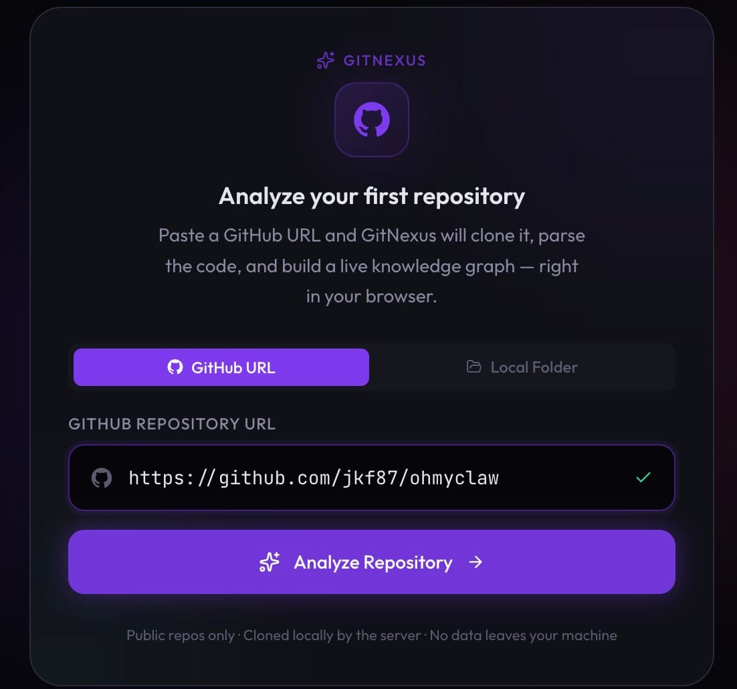Toggle repository source selection segment
The height and width of the screenshot is (689, 737).
click(372, 367)
